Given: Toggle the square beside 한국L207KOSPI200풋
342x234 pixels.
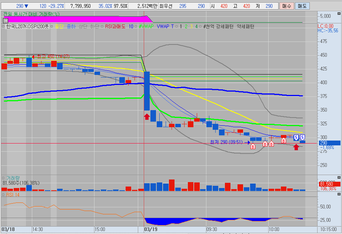Looking at the screenshot, I should click(3, 26).
